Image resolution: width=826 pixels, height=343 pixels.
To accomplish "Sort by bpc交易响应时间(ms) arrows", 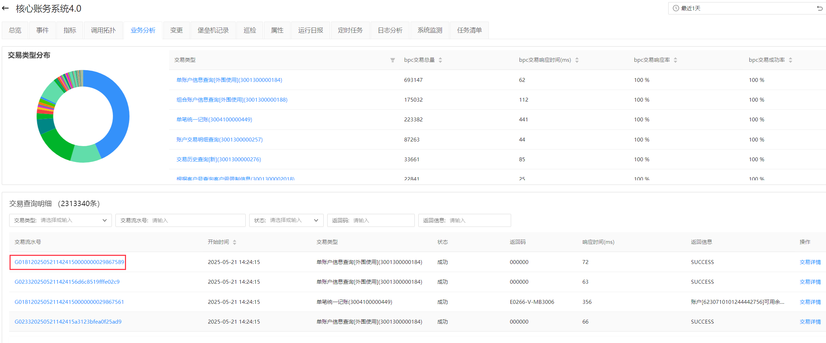I will pyautogui.click(x=577, y=60).
